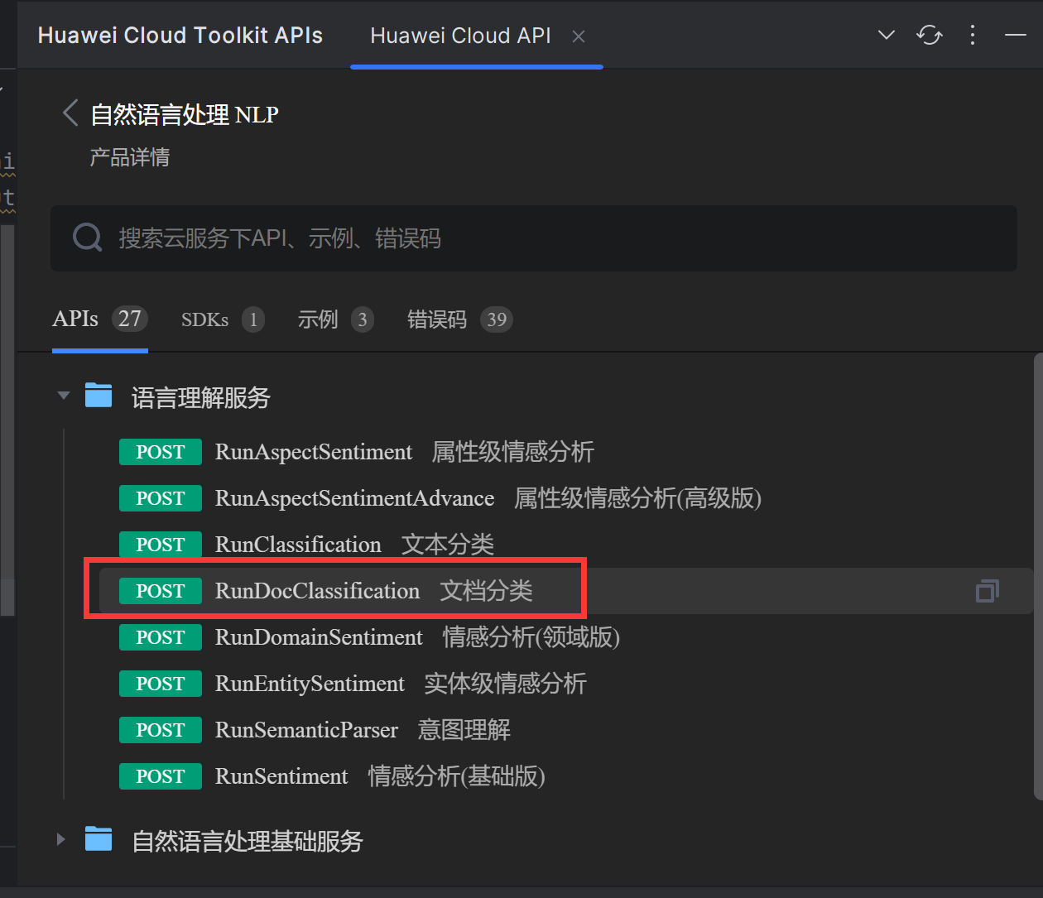Click POST badge of RunClassification
1043x898 pixels.
point(161,545)
